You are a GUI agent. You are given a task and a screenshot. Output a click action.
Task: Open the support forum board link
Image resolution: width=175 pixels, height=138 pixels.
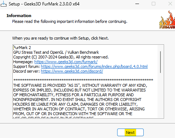[94, 66]
